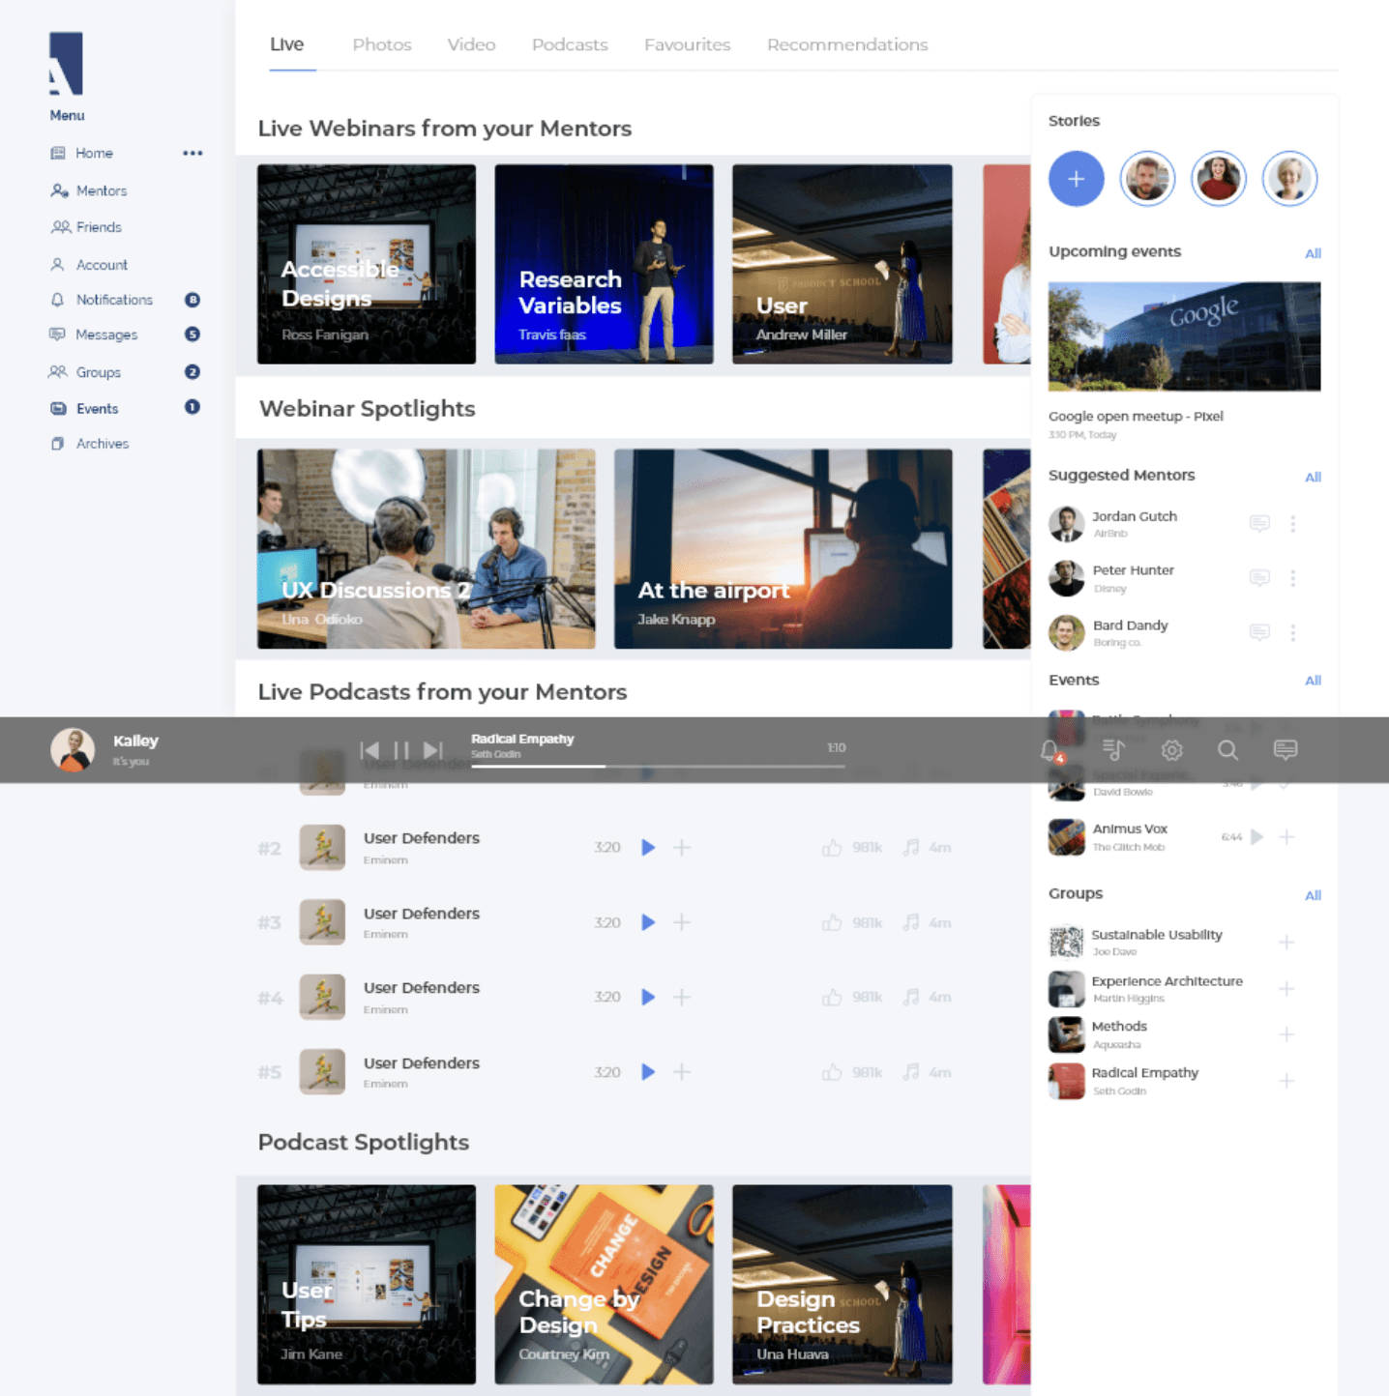Play the Animus Vox event track

[x=1256, y=837]
